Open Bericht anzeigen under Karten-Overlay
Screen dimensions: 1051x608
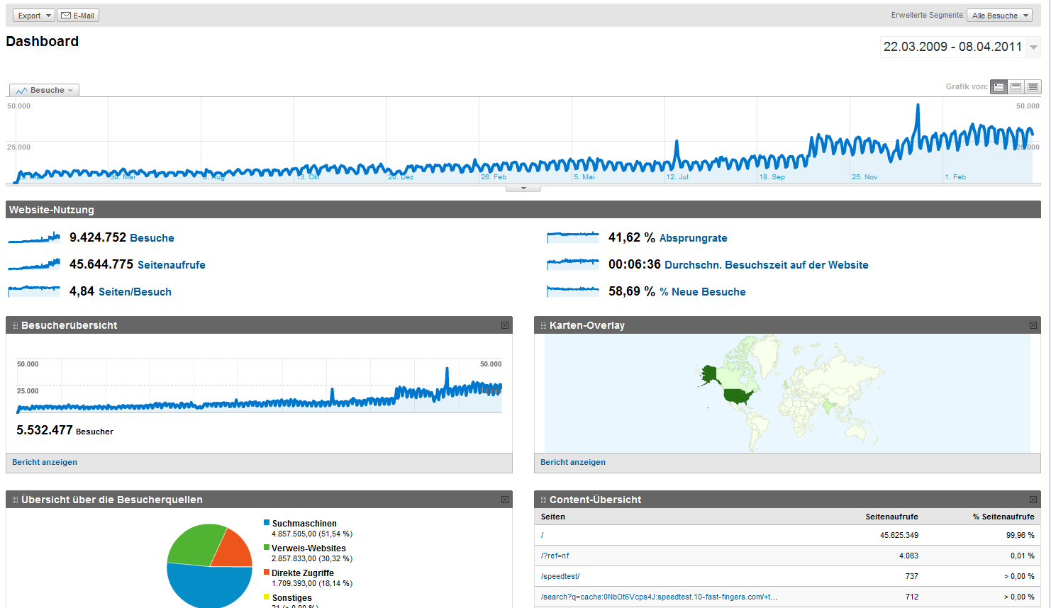(573, 462)
